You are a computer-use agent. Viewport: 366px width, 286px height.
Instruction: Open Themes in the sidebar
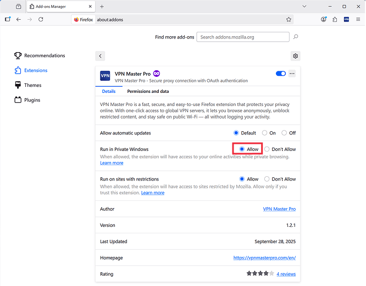(x=28, y=85)
